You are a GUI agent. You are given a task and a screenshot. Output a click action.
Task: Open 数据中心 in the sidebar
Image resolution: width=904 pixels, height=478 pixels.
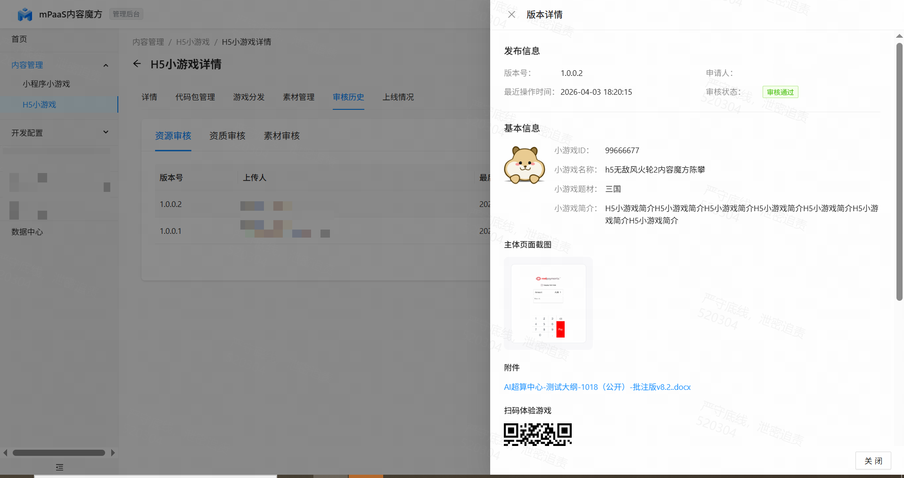27,232
